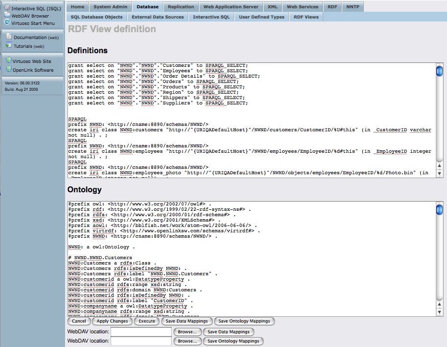The height and width of the screenshot is (347, 447).
Task: Click the Interactive SQL (ISQL) sidebar icon
Action: [x=7, y=8]
